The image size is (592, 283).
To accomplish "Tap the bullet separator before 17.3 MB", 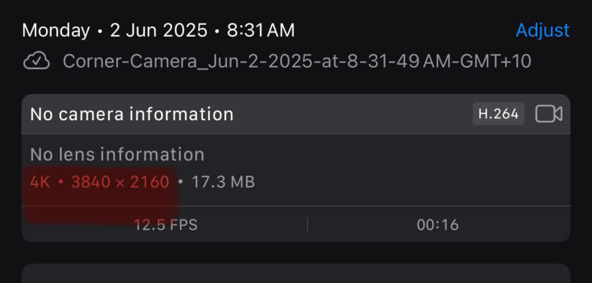I will click(180, 182).
